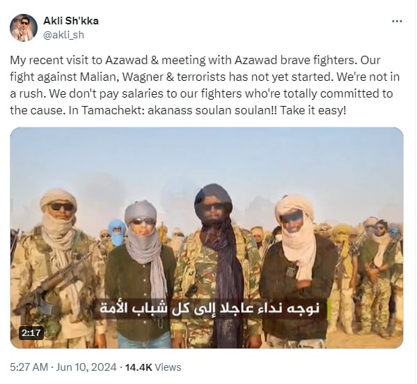
Task: Open the Akli Sh'kka display name link
Action: click(x=71, y=21)
